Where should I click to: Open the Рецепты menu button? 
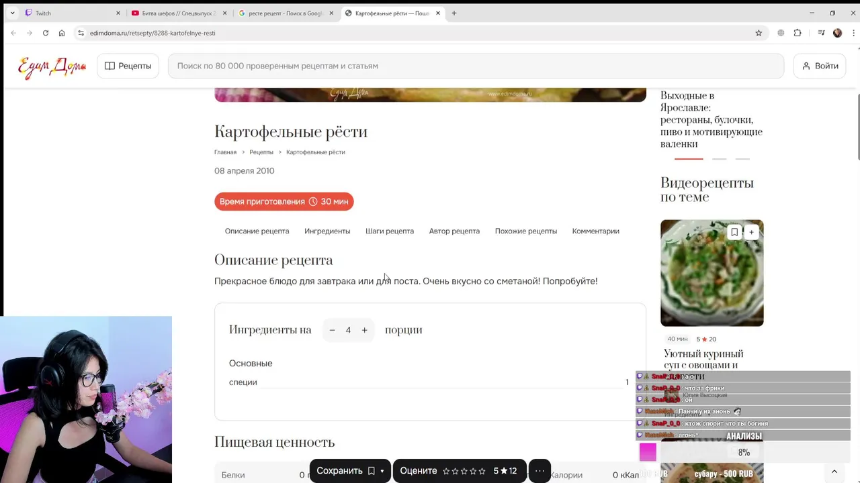pyautogui.click(x=128, y=66)
